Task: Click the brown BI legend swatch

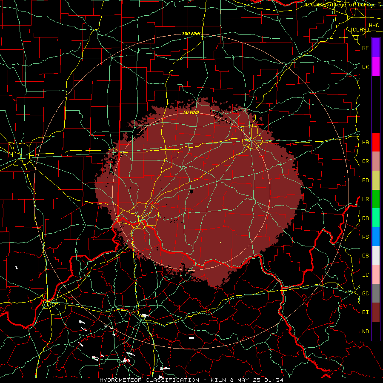Action: (x=376, y=312)
